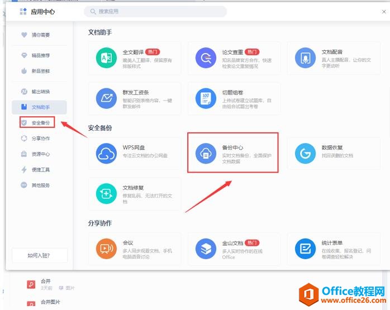Screen dimensions: 390x310
Task: Click the lightning icon beside 便捷工具
Action: click(24, 170)
